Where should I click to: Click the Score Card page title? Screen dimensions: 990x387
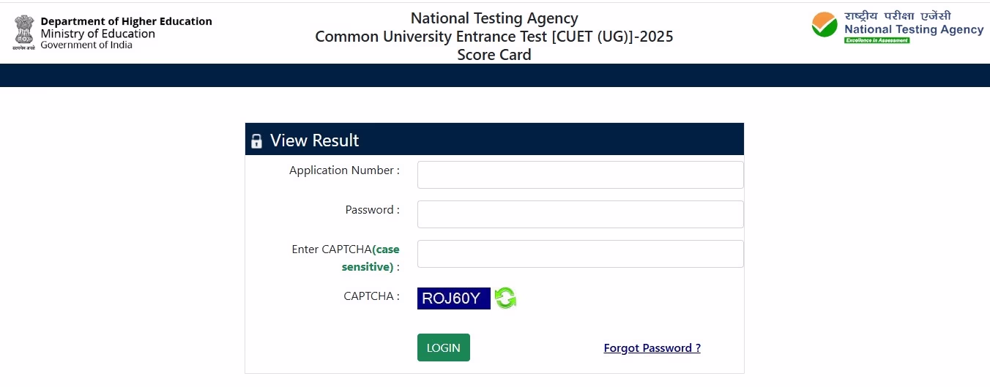click(x=494, y=55)
